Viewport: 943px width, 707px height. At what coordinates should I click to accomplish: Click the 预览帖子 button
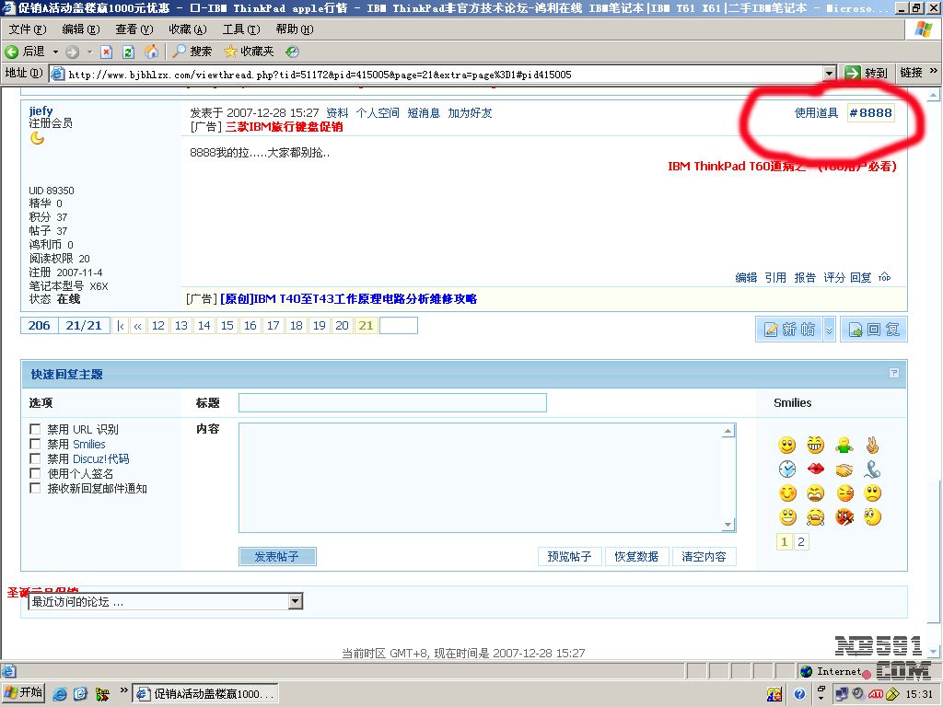pyautogui.click(x=569, y=556)
